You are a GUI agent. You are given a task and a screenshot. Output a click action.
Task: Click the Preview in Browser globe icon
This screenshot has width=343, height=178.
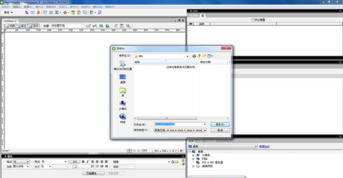point(107,26)
